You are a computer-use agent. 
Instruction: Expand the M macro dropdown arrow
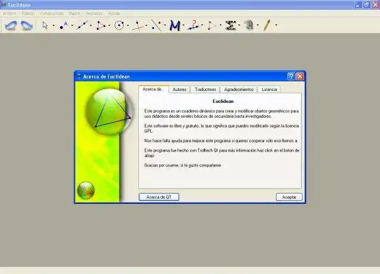183,25
